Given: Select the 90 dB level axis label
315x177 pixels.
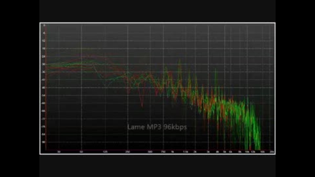Looking at the screenshot, I should click(x=44, y=142).
